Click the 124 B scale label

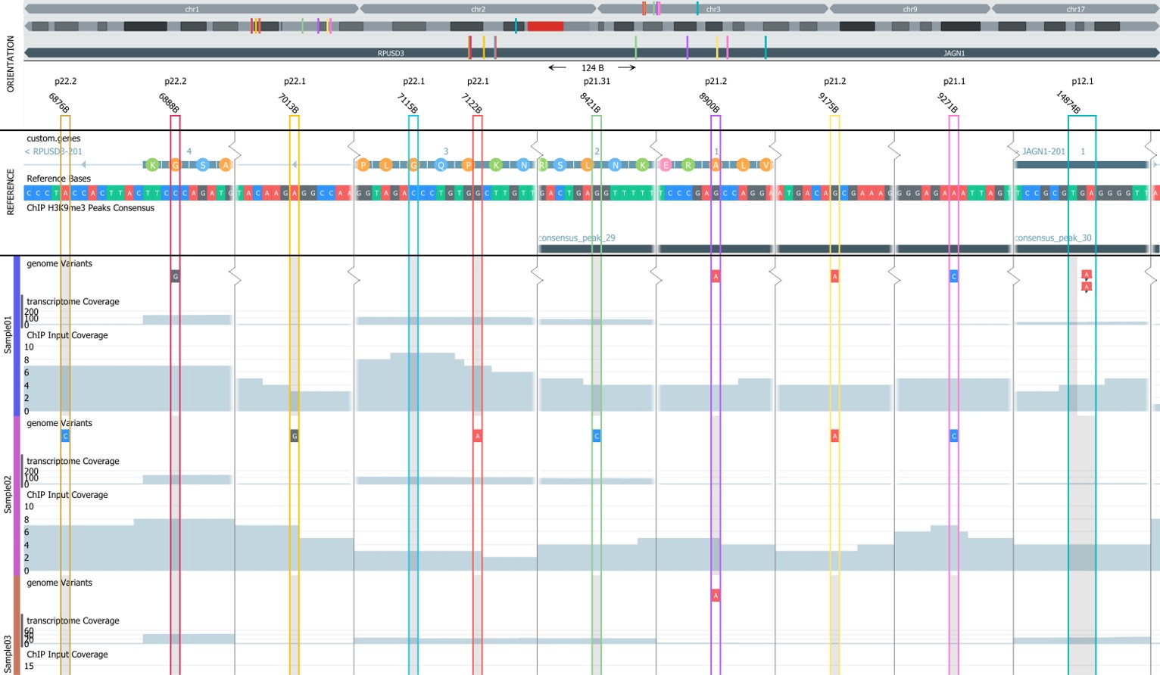pos(592,67)
